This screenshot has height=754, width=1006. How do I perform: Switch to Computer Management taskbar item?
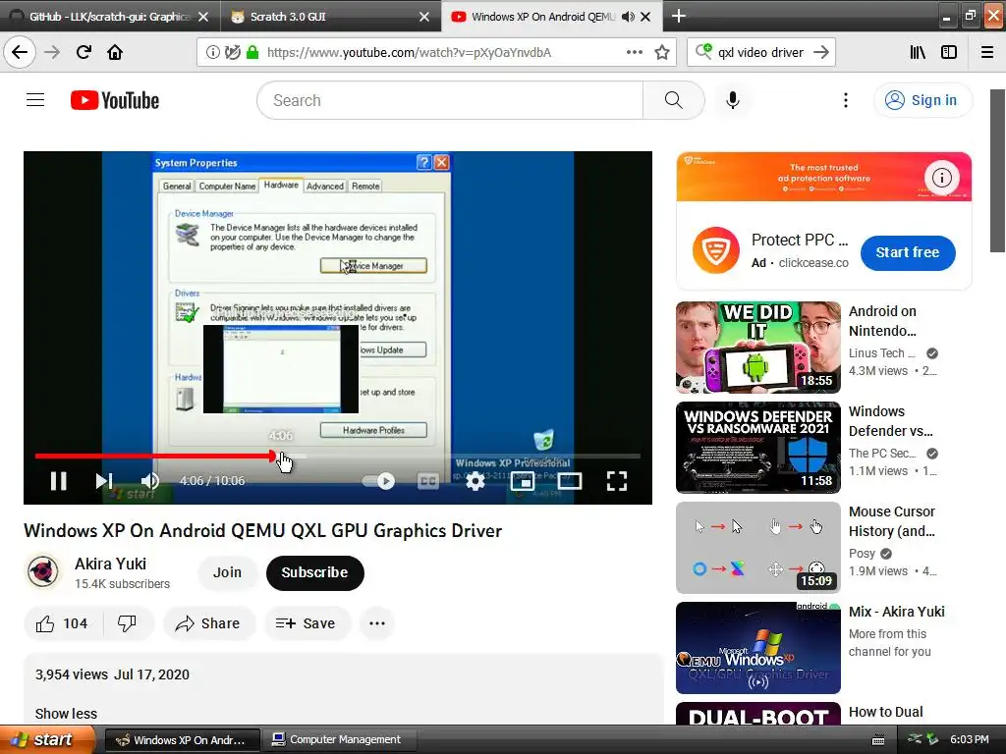pyautogui.click(x=338, y=739)
